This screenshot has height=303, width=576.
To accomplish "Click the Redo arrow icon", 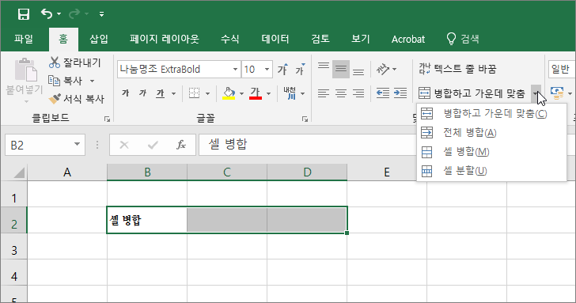I will click(74, 14).
